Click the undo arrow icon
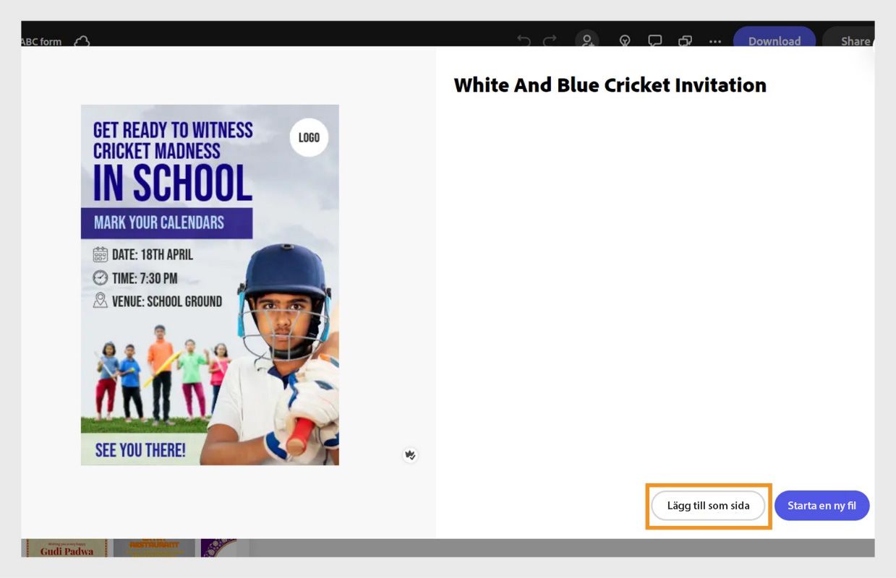Screen dimensions: 896x578 point(524,41)
